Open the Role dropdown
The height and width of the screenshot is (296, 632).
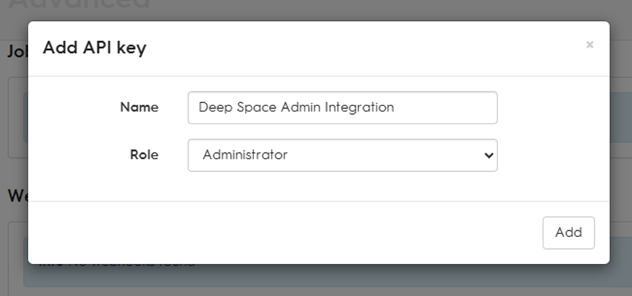[343, 155]
